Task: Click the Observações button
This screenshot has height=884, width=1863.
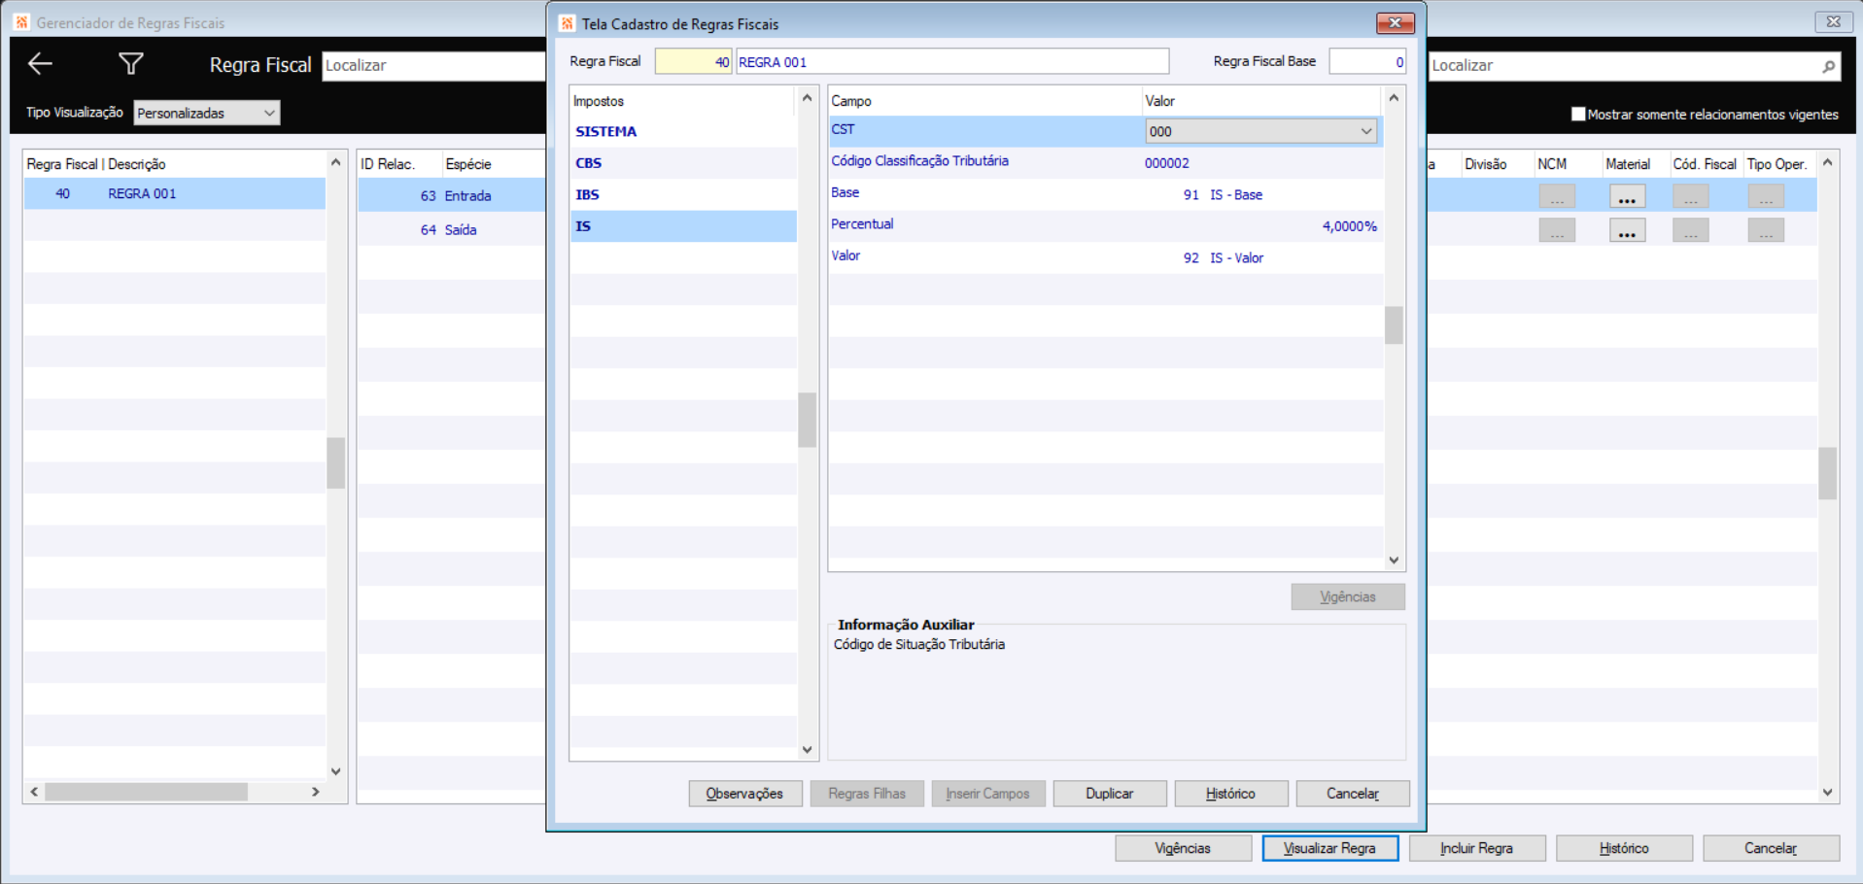Action: tap(745, 794)
